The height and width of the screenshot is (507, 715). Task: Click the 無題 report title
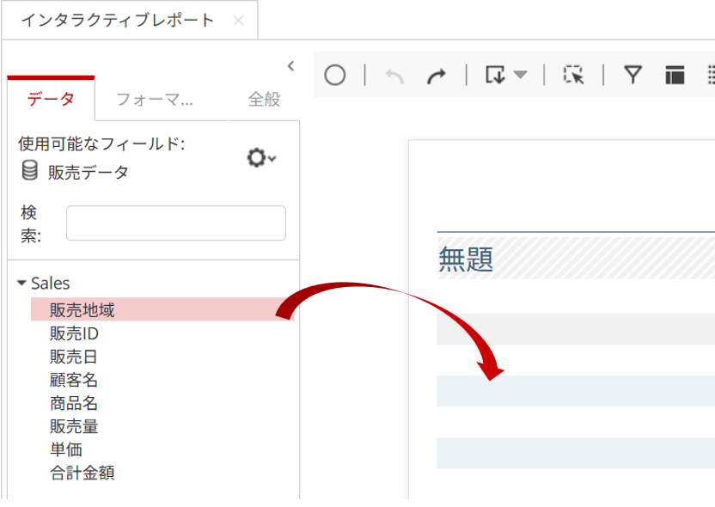466,259
